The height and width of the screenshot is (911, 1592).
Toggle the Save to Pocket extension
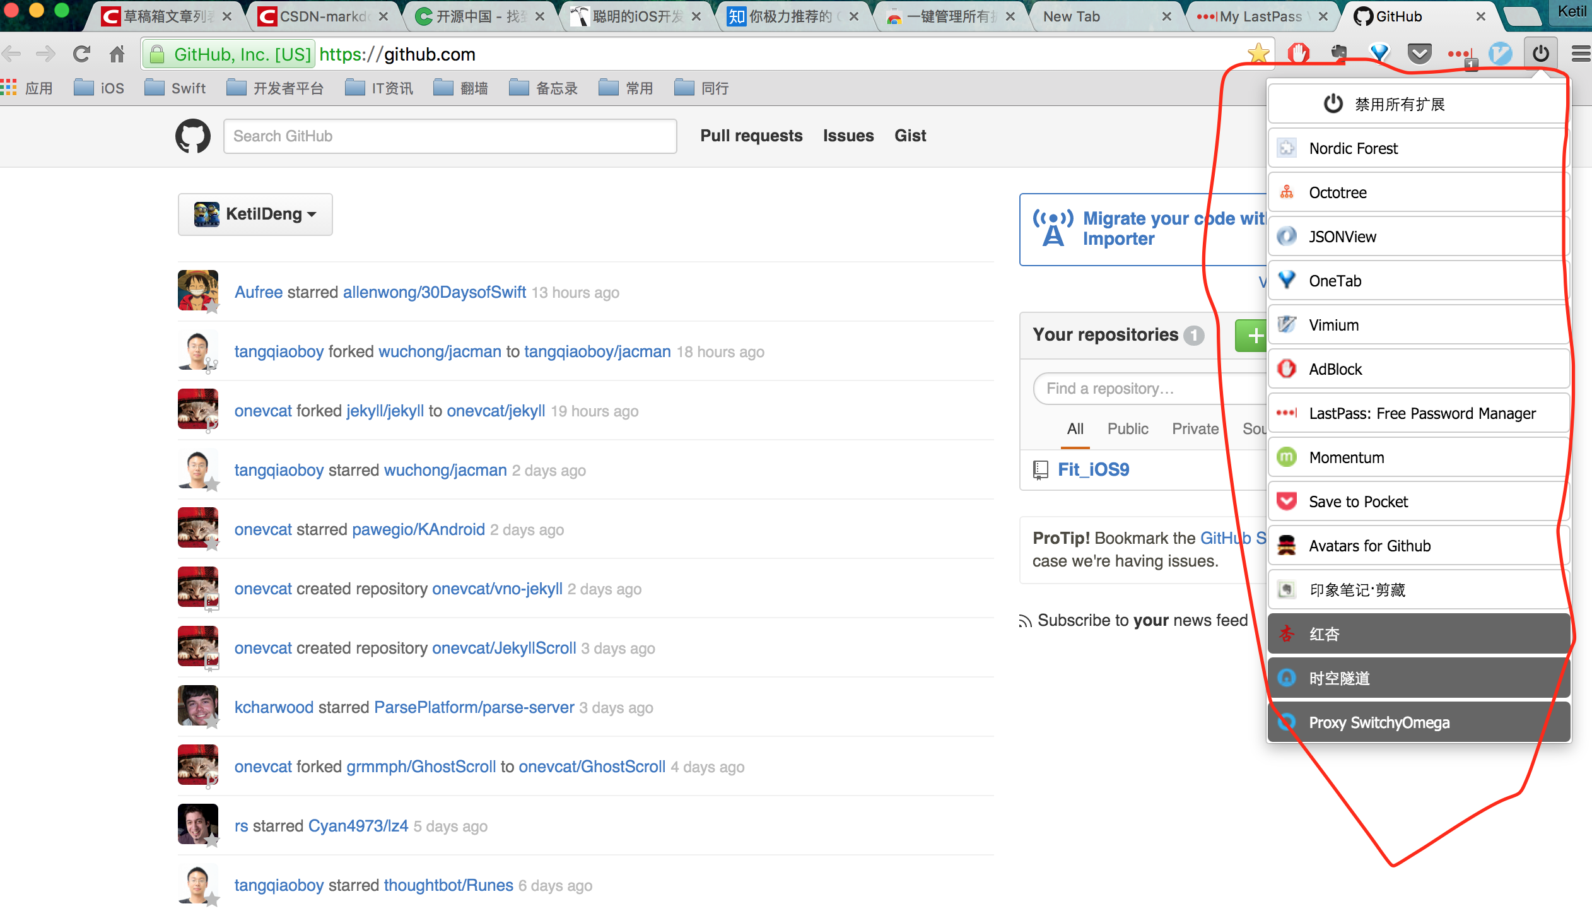(x=1418, y=502)
